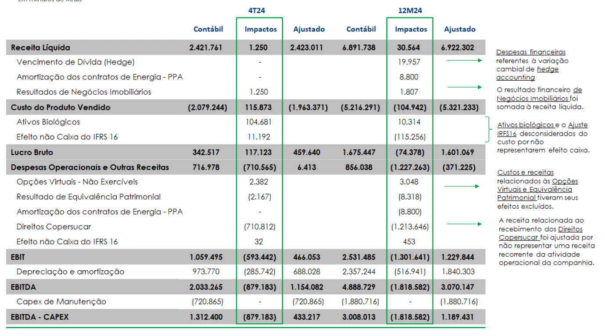605x336 pixels.
Task: Click the Resultados de Negócios Imobiliários row label
Action: 84,92
